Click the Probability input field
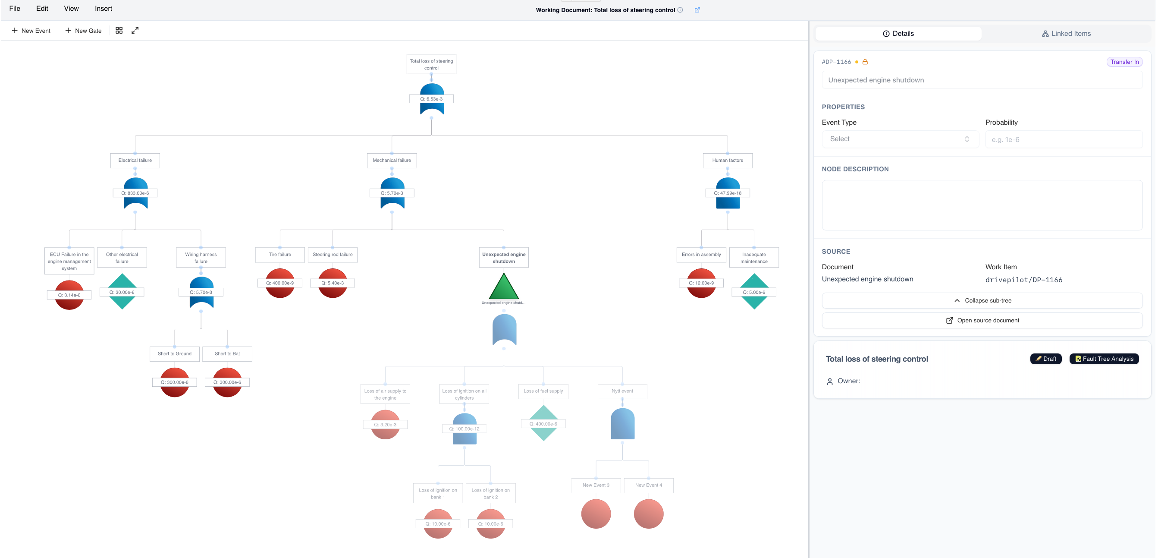 1063,139
